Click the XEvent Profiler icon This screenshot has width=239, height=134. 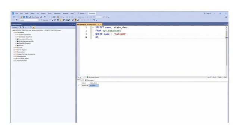tap(16, 61)
